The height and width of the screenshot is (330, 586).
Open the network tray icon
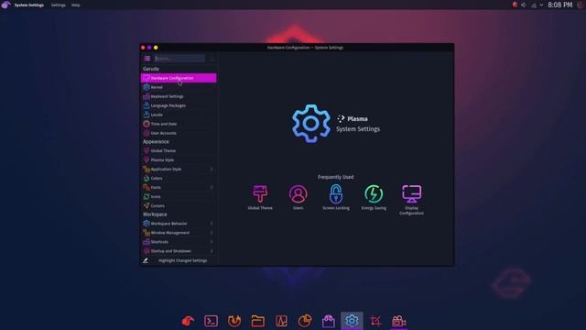point(534,5)
